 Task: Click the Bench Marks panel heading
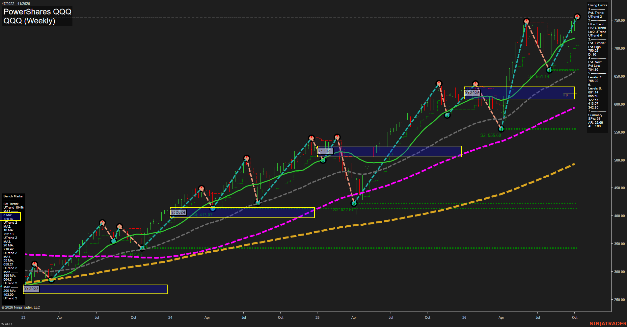point(13,196)
